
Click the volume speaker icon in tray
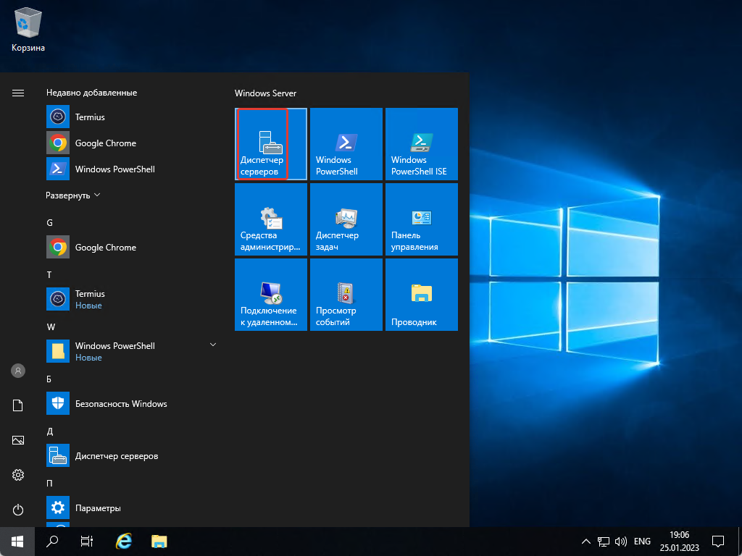[x=620, y=542]
